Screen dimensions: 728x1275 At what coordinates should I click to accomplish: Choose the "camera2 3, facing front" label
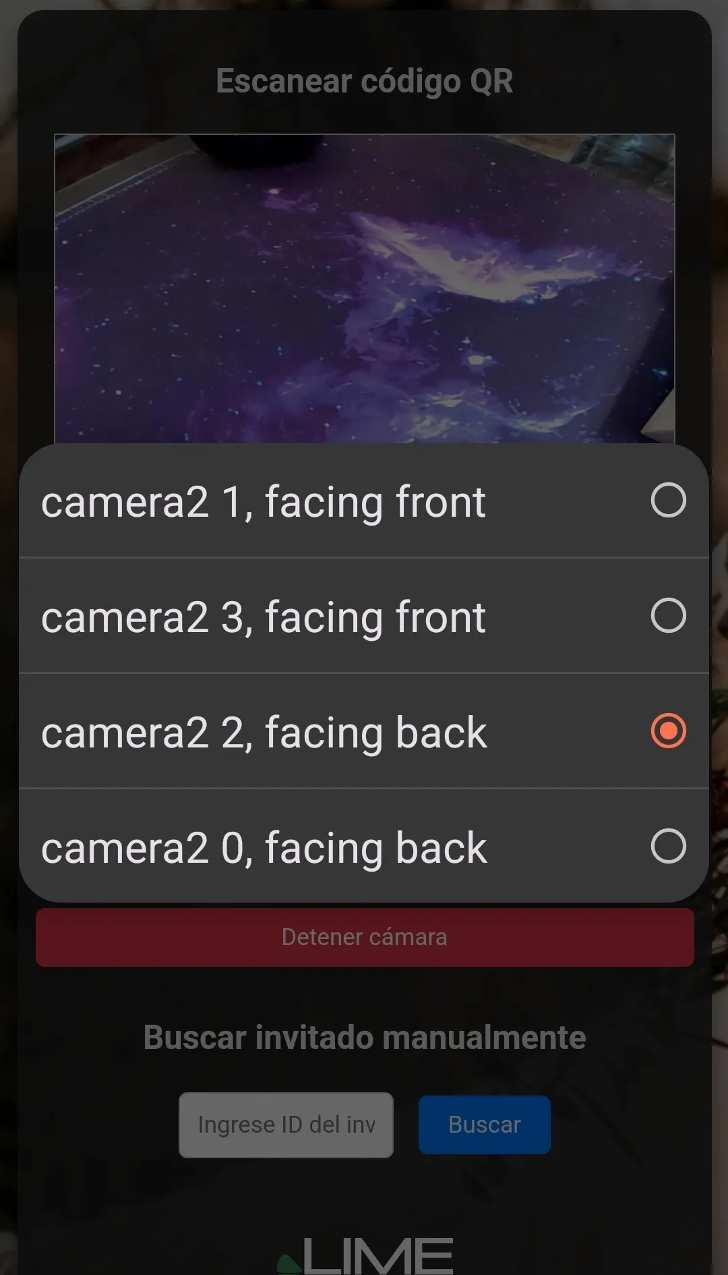[263, 618]
